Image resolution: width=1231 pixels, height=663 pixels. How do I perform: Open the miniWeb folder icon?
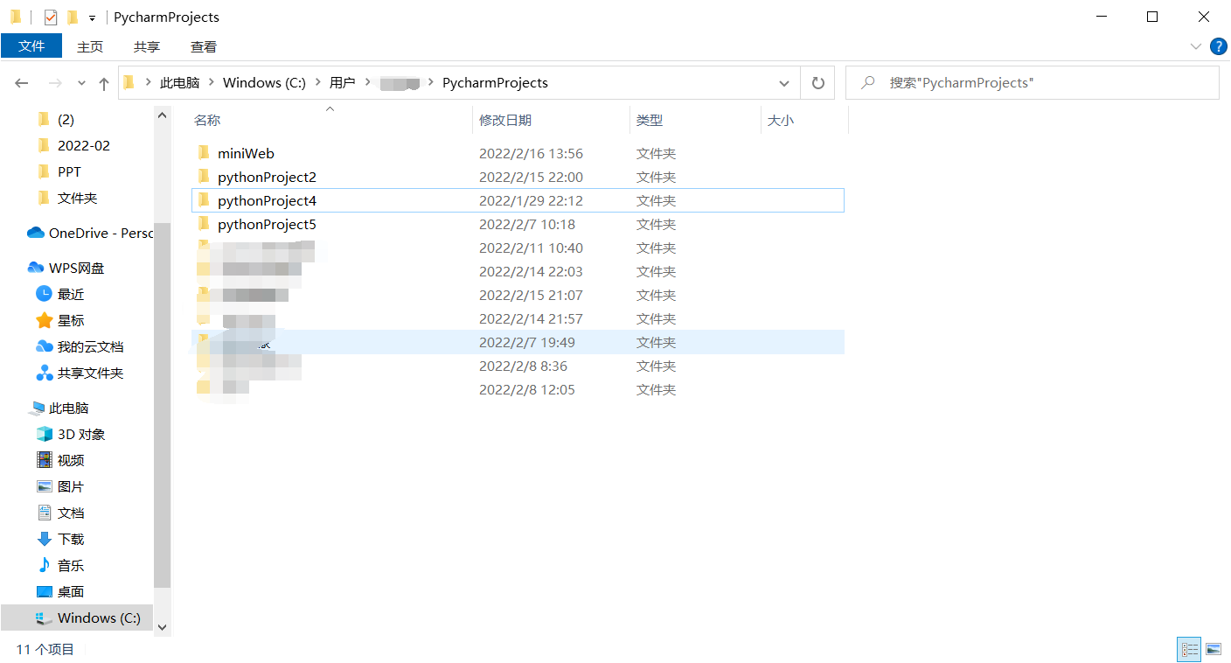[204, 153]
